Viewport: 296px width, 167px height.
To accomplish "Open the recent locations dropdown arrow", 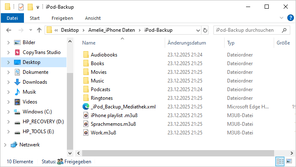I will pos(31,30).
